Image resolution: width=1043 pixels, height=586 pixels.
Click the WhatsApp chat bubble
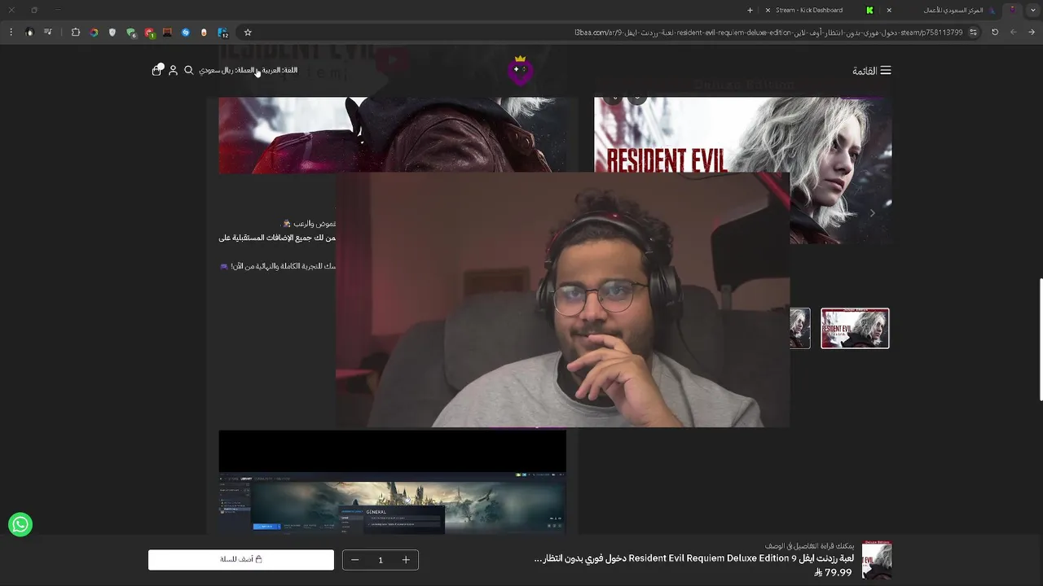pos(20,525)
